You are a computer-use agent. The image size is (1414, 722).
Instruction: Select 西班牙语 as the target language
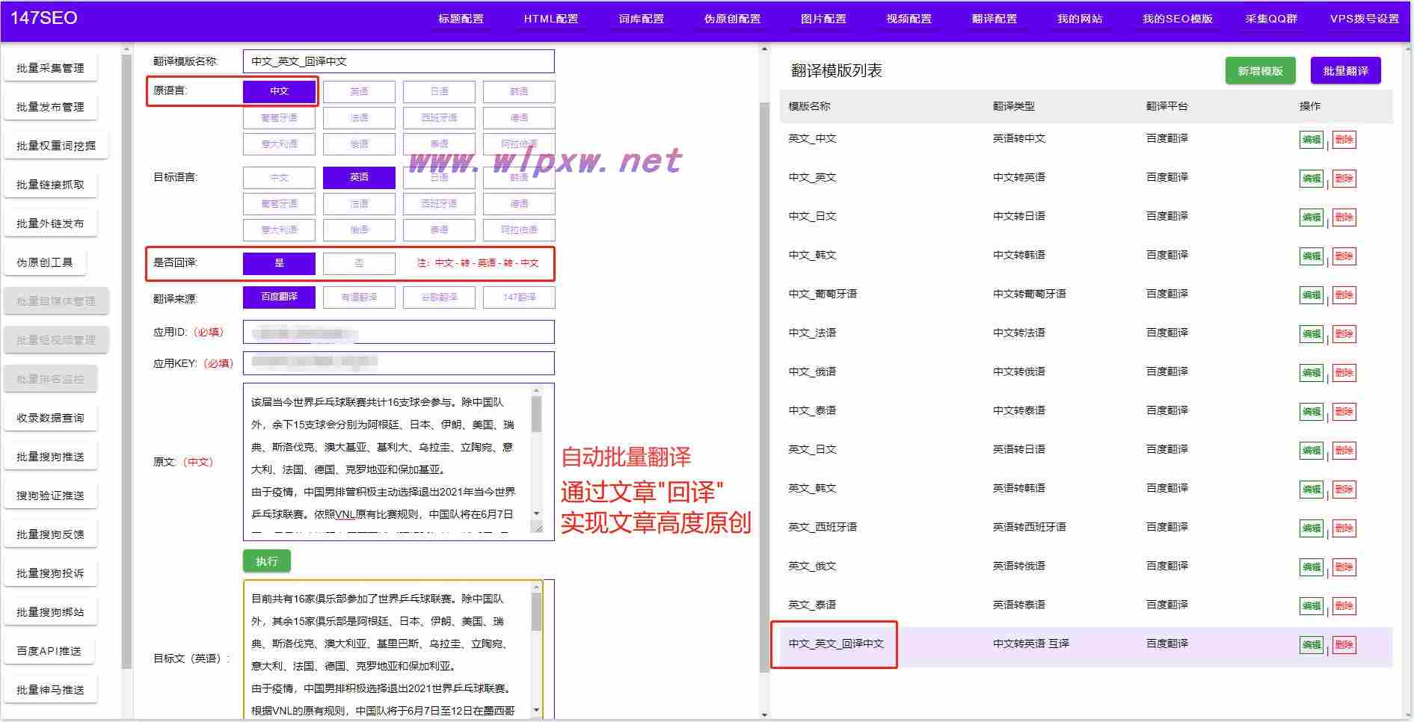(x=439, y=203)
